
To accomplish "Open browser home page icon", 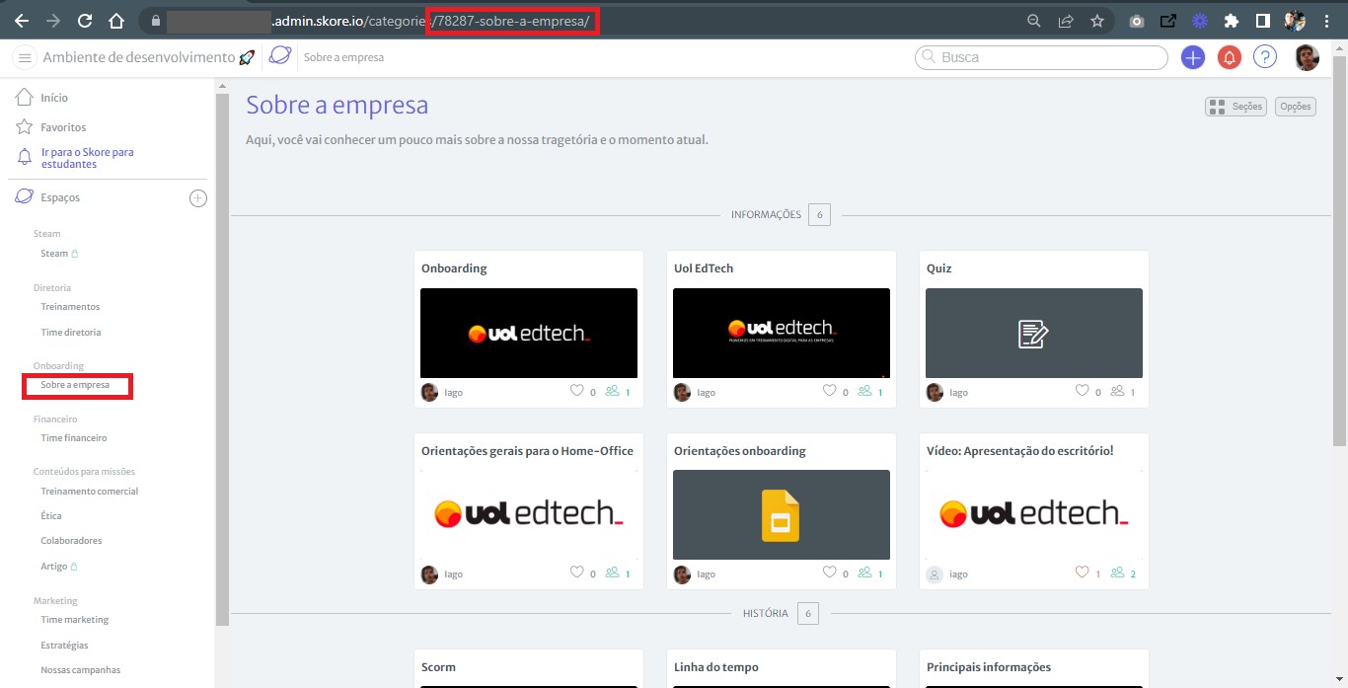I will 116,21.
